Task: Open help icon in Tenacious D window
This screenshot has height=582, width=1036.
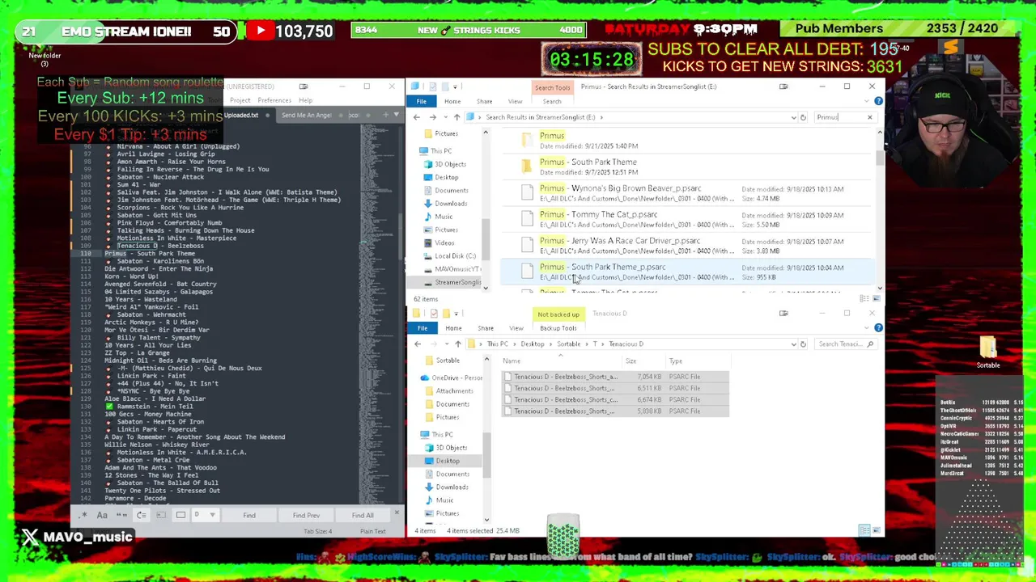Action: pyautogui.click(x=878, y=328)
